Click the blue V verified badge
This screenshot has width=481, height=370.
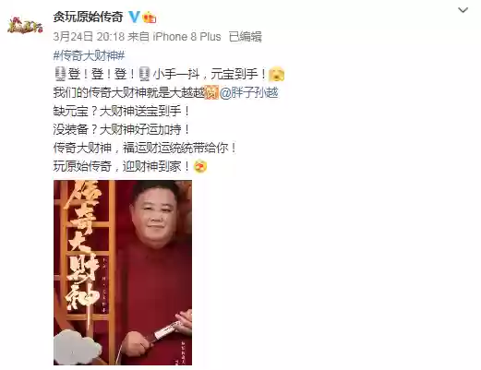[134, 17]
